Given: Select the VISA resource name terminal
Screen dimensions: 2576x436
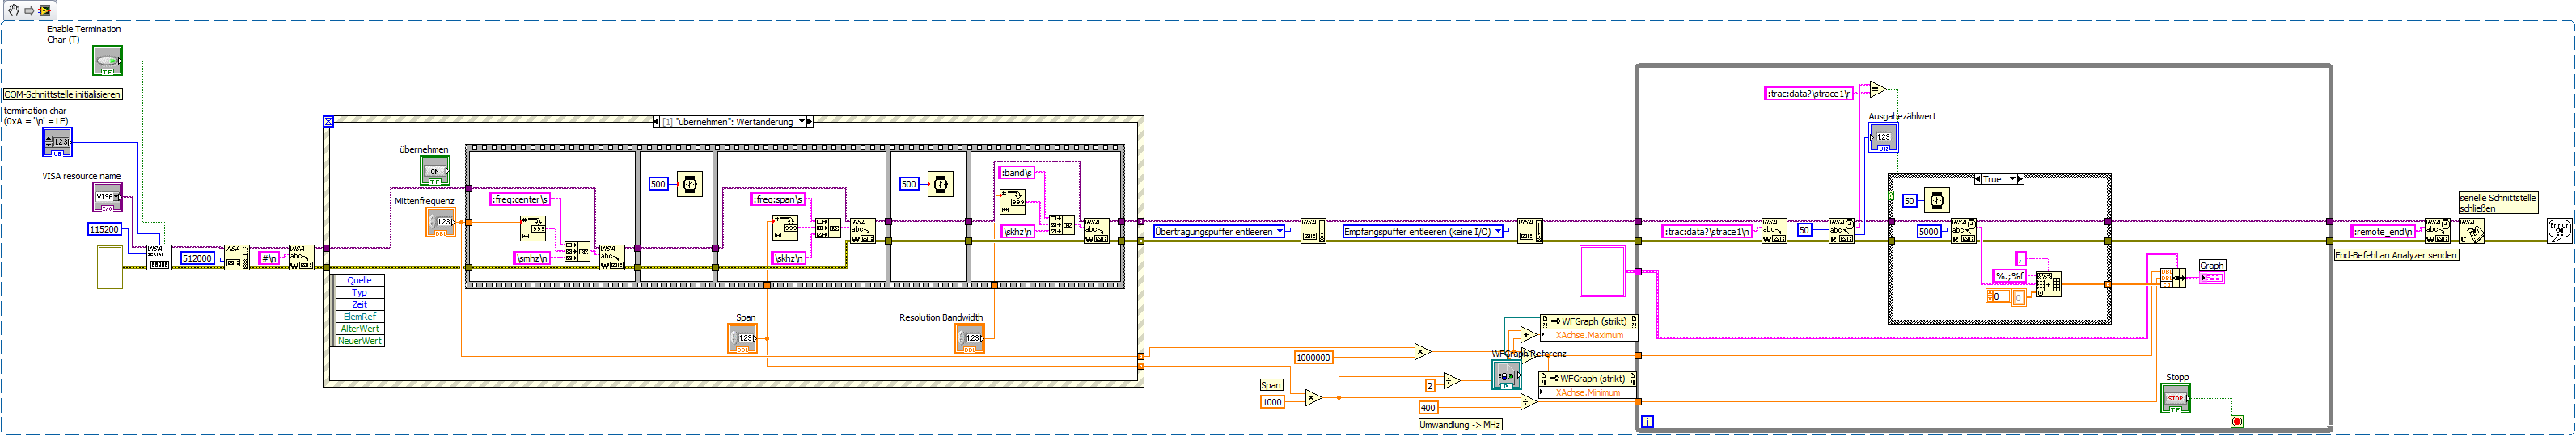Looking at the screenshot, I should coord(107,196).
